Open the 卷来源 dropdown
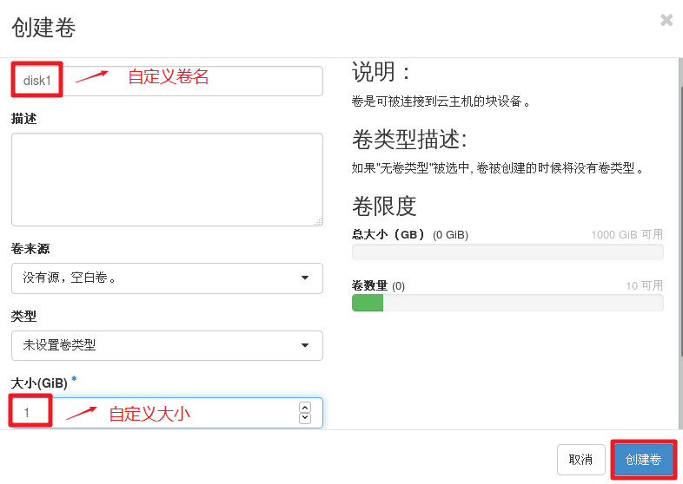This screenshot has width=683, height=484. pos(167,278)
